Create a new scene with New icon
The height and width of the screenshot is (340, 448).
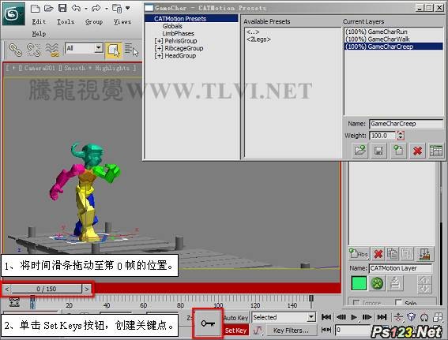coord(35,8)
